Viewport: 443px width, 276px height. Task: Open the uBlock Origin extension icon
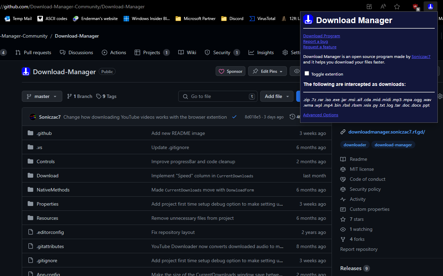pyautogui.click(x=416, y=7)
